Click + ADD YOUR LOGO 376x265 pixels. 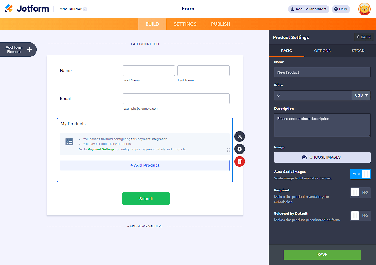(145, 44)
